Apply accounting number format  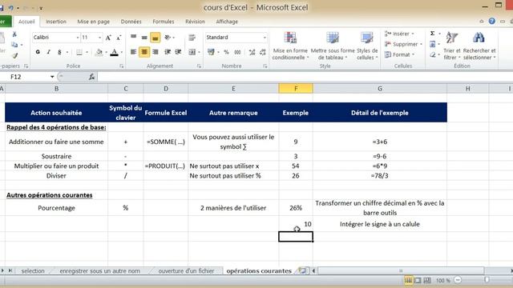(211, 52)
